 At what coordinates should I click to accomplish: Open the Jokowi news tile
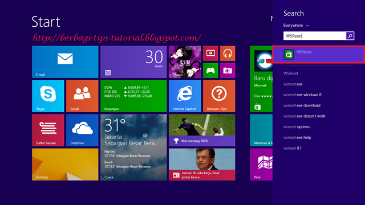click(202, 165)
